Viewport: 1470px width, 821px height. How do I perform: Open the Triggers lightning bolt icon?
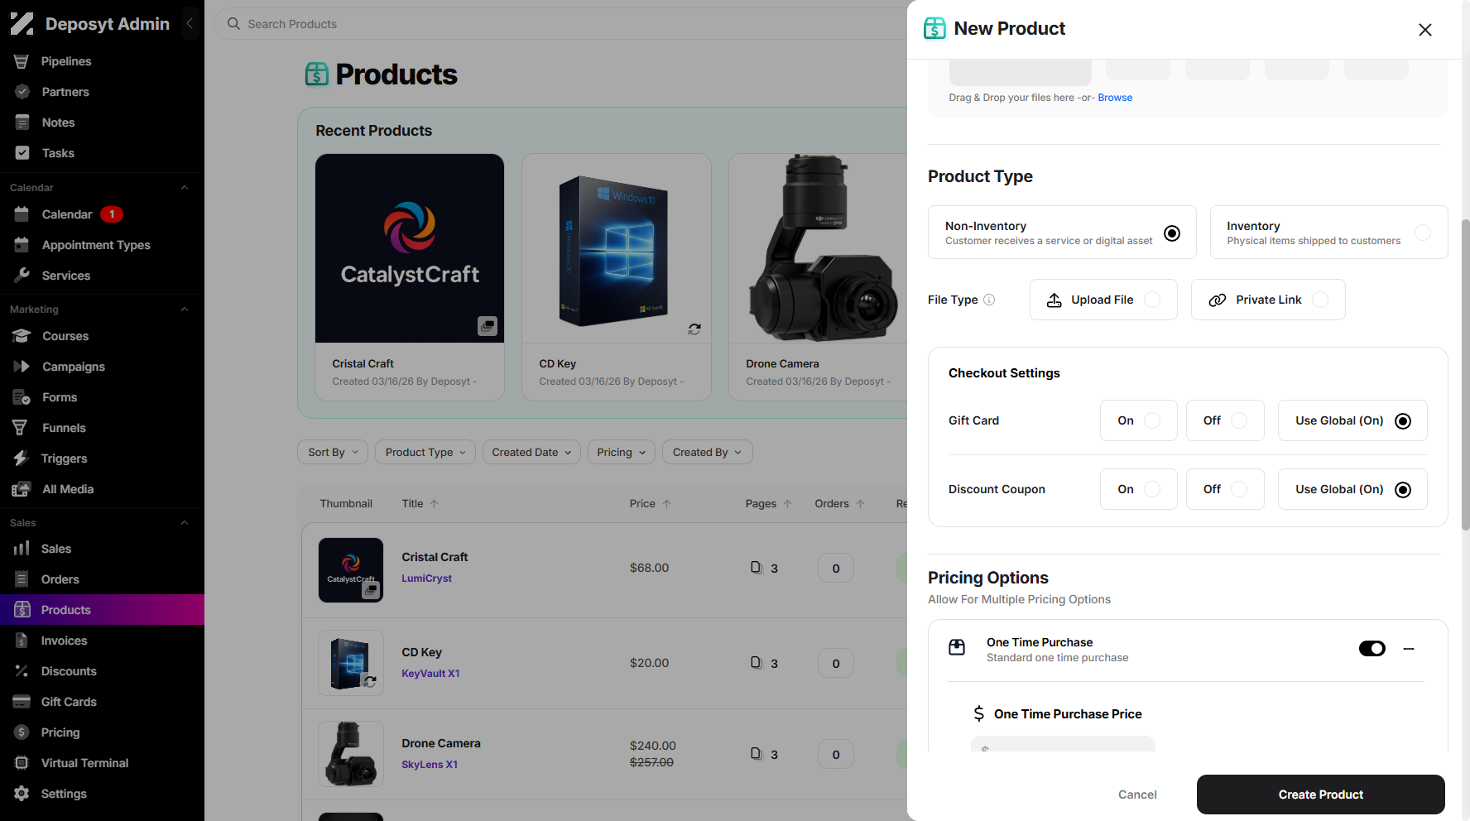pos(22,459)
